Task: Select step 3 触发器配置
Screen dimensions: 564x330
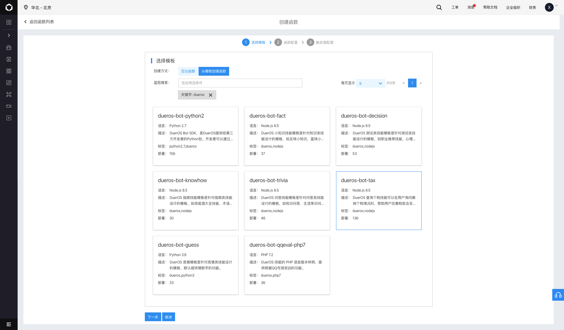Action: tap(320, 42)
